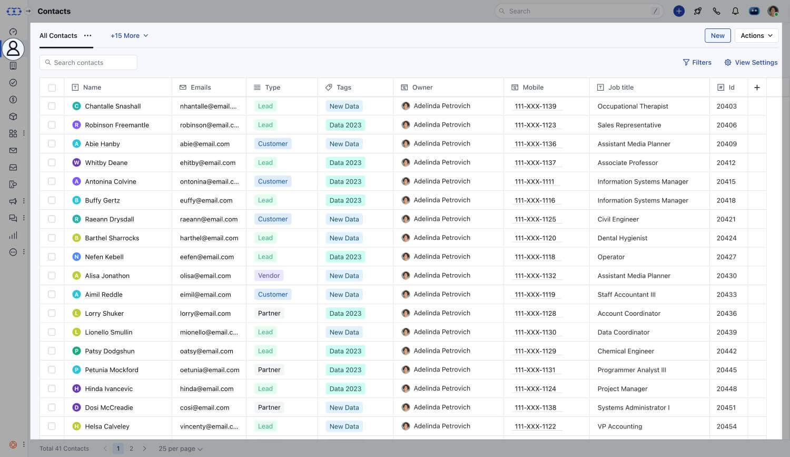790x457 pixels.
Task: Click the rocket icon in top bar
Action: 698,11
